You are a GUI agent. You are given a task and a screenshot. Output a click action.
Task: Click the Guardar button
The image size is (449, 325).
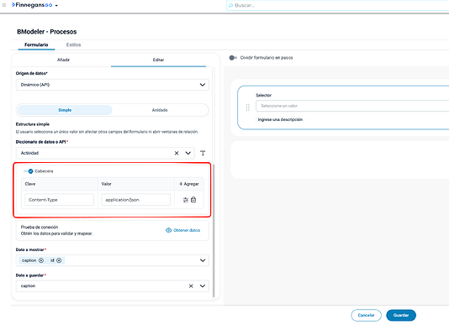pyautogui.click(x=401, y=315)
